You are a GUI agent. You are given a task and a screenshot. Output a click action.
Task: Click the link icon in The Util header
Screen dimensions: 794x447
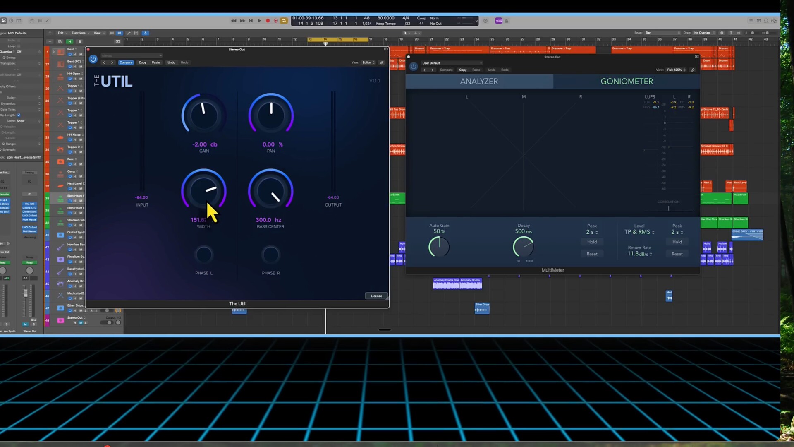point(382,62)
